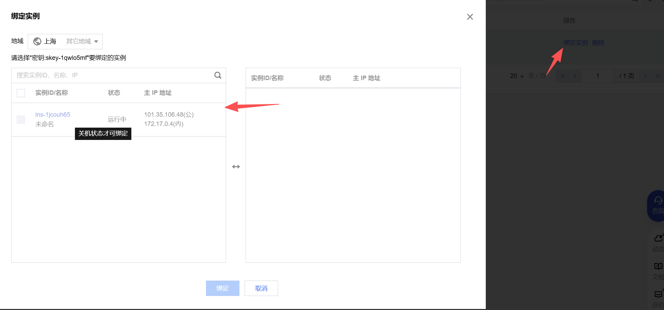Go to previous page in background pagination
664x310 pixels.
(x=575, y=76)
